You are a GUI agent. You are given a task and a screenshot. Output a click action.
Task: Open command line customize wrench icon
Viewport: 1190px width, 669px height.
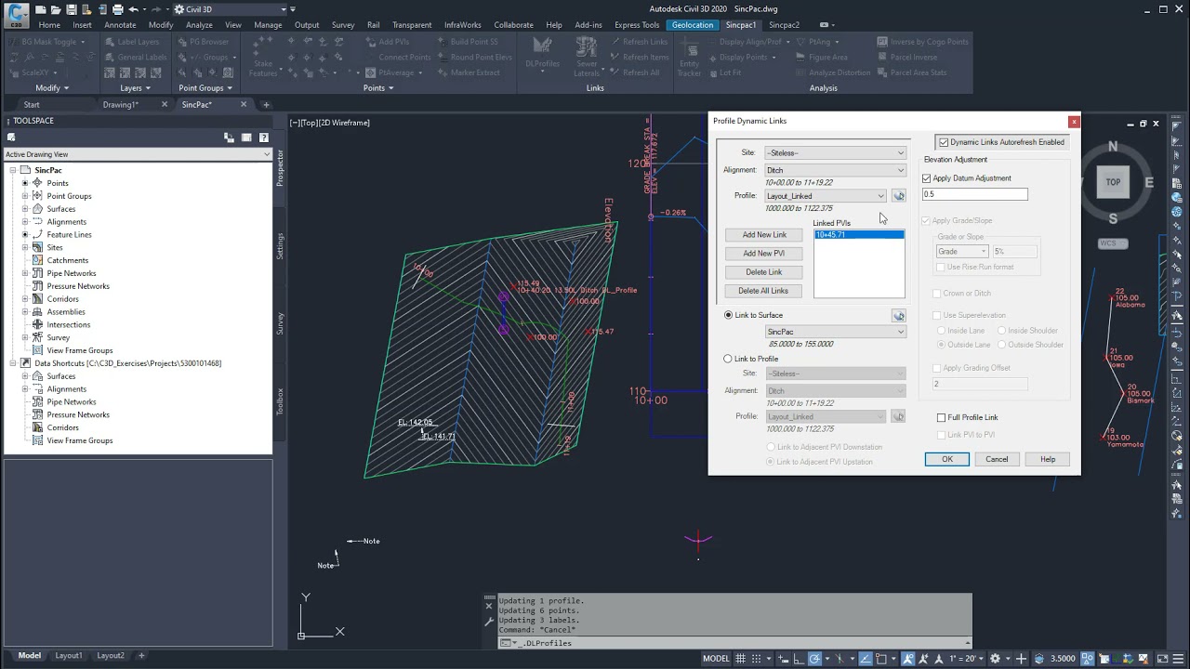(489, 621)
